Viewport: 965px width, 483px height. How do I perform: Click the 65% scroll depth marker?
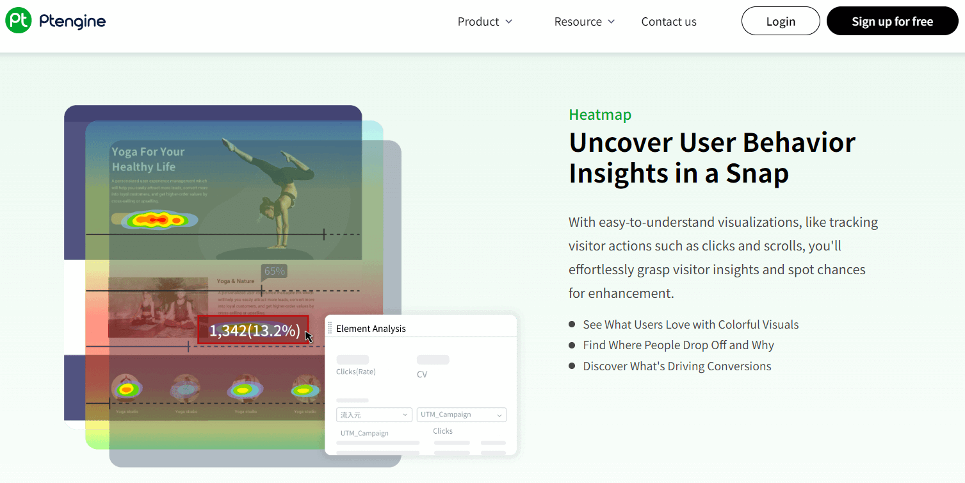click(274, 271)
